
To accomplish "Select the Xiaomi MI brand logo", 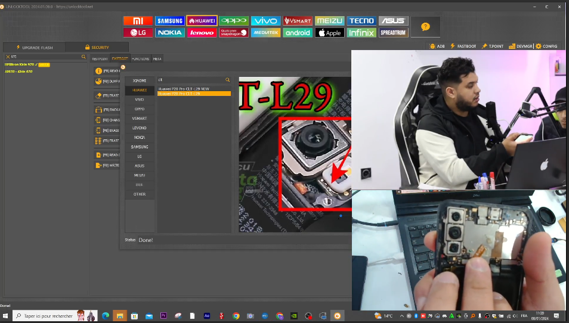I will [138, 21].
